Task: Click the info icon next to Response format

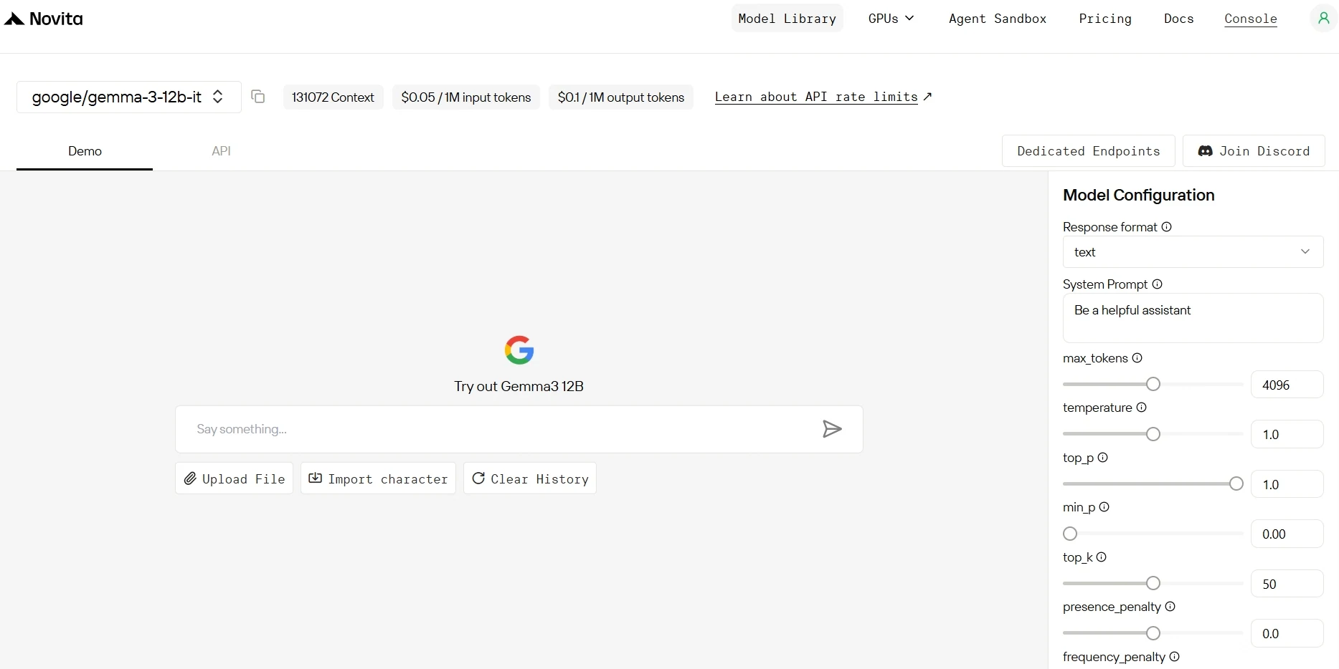Action: (x=1167, y=227)
